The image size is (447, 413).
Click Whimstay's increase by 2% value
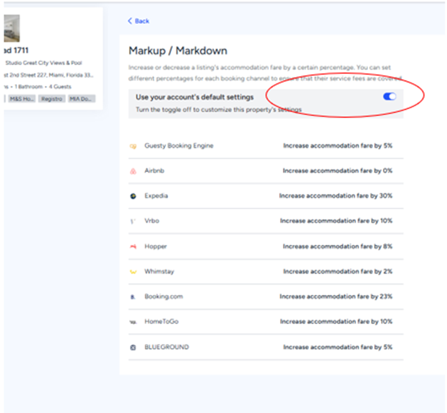point(337,271)
